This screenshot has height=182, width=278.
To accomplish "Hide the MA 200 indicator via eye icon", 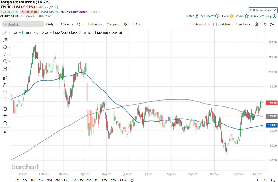I will [x=47, y=33].
